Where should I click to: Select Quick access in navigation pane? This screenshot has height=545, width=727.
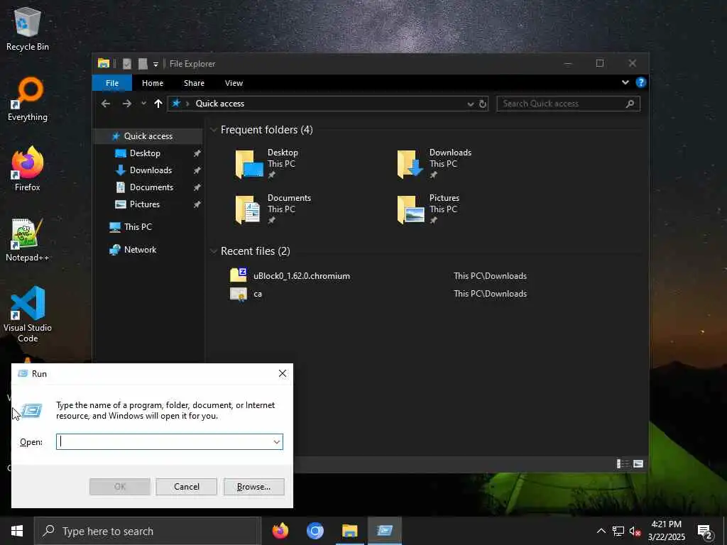click(x=148, y=136)
